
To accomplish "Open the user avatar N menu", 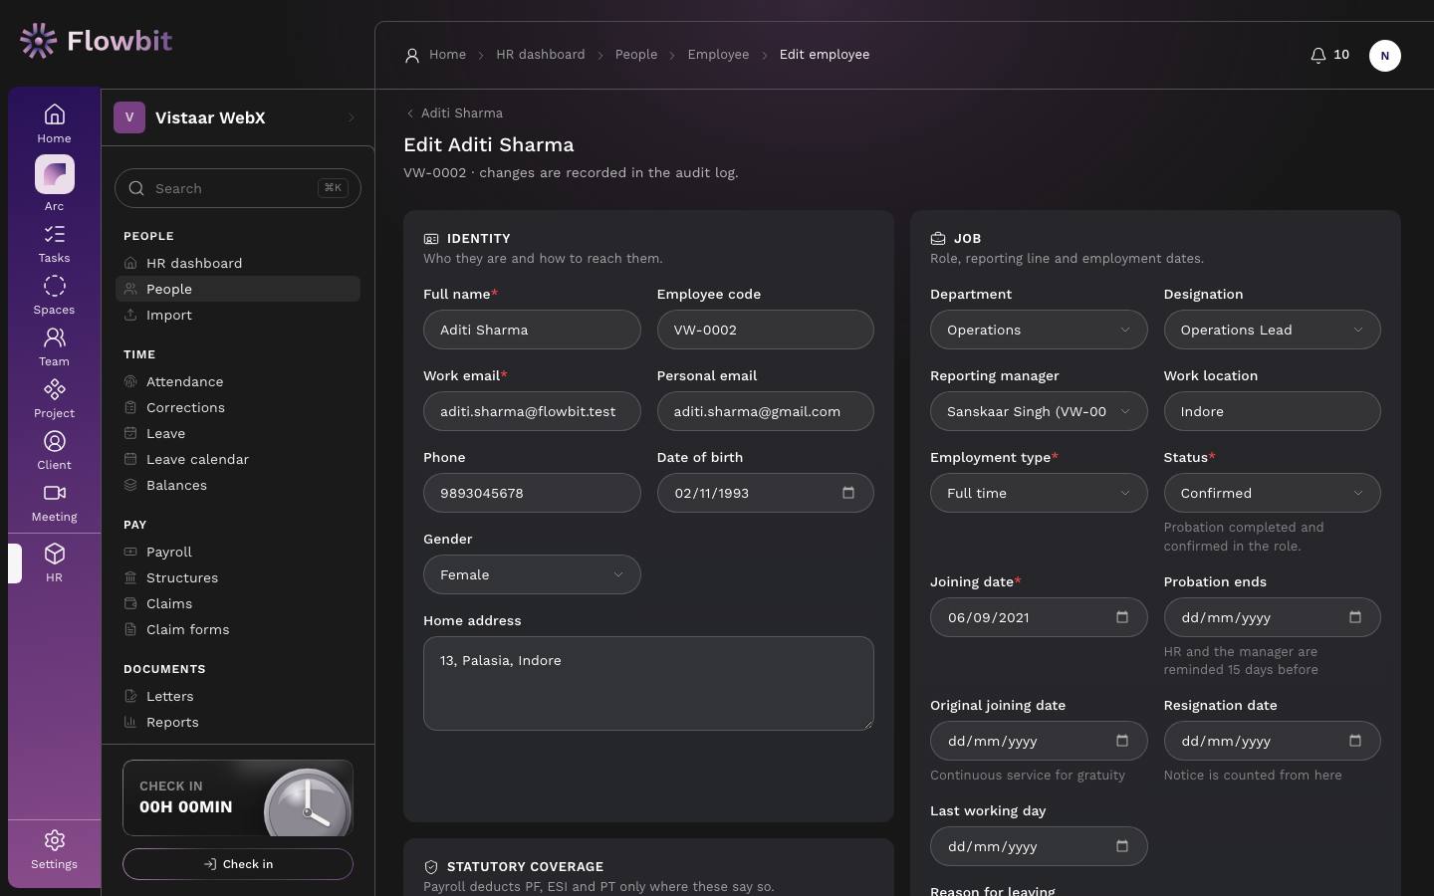I will tap(1384, 56).
